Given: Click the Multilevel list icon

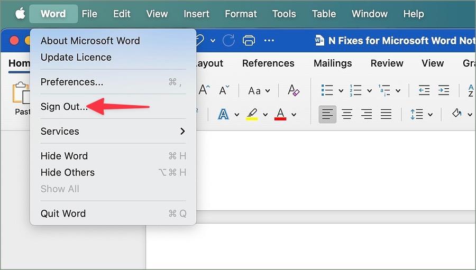Looking at the screenshot, I should coord(384,90).
